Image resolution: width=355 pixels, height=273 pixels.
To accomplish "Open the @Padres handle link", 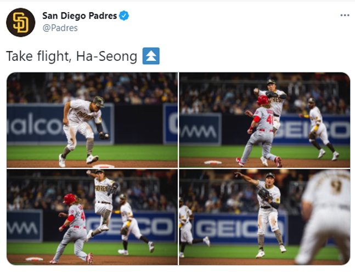I will pos(60,28).
